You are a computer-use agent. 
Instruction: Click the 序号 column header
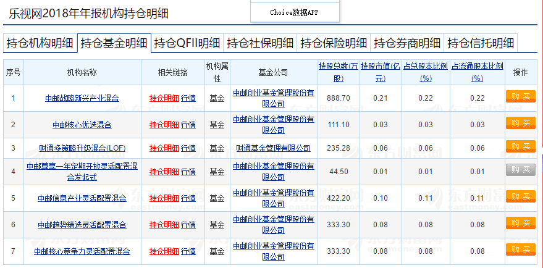tap(13, 72)
